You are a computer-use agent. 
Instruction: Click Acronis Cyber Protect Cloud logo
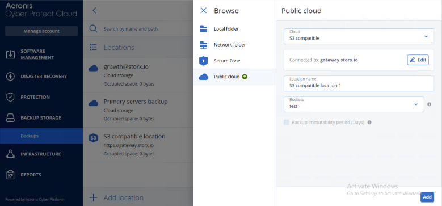[x=41, y=10]
